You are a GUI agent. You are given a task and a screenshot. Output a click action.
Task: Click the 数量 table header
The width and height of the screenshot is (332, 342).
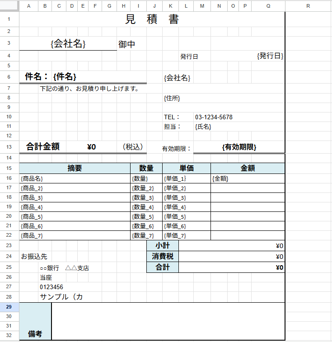click(146, 168)
